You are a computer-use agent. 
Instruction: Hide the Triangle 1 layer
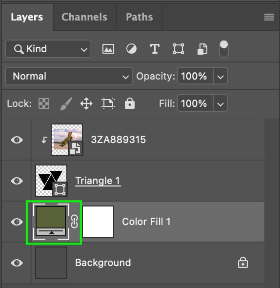click(17, 181)
